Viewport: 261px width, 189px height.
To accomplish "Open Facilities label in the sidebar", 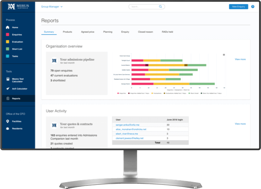I will (x=17, y=121).
